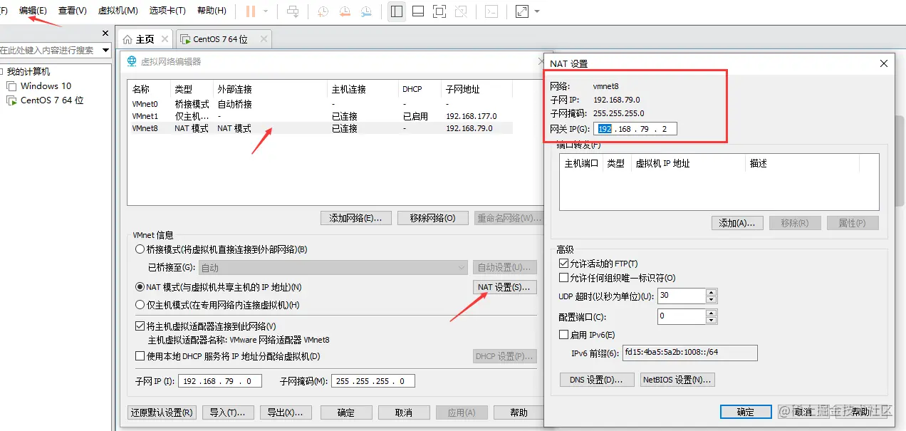Click the 网关 IP(G) input field

pos(635,129)
